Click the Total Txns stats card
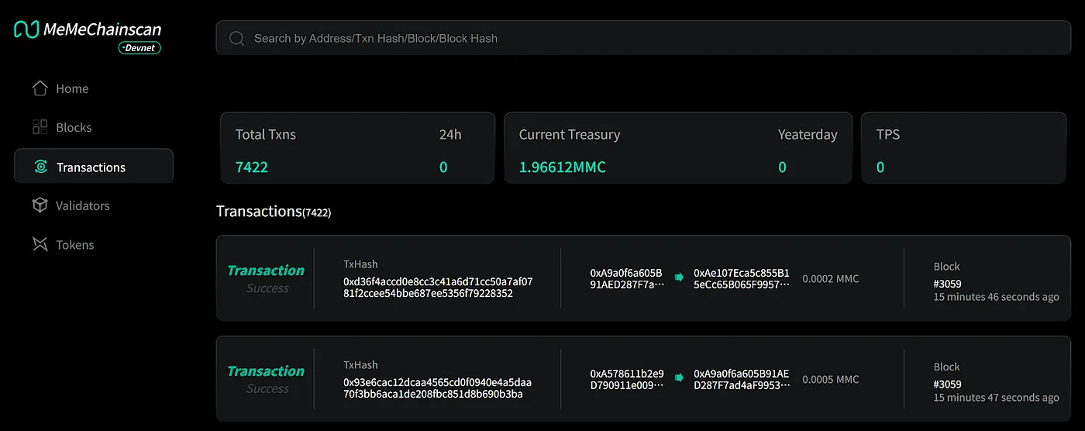 coord(357,148)
